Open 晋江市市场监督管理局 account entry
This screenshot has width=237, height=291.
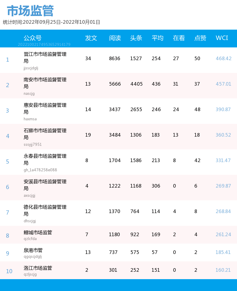pos(44,57)
